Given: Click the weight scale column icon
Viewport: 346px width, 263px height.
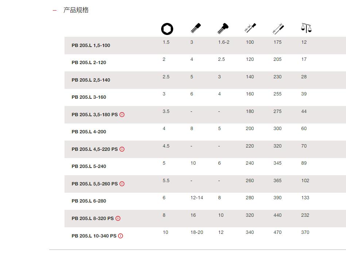Looking at the screenshot, I should [306, 28].
